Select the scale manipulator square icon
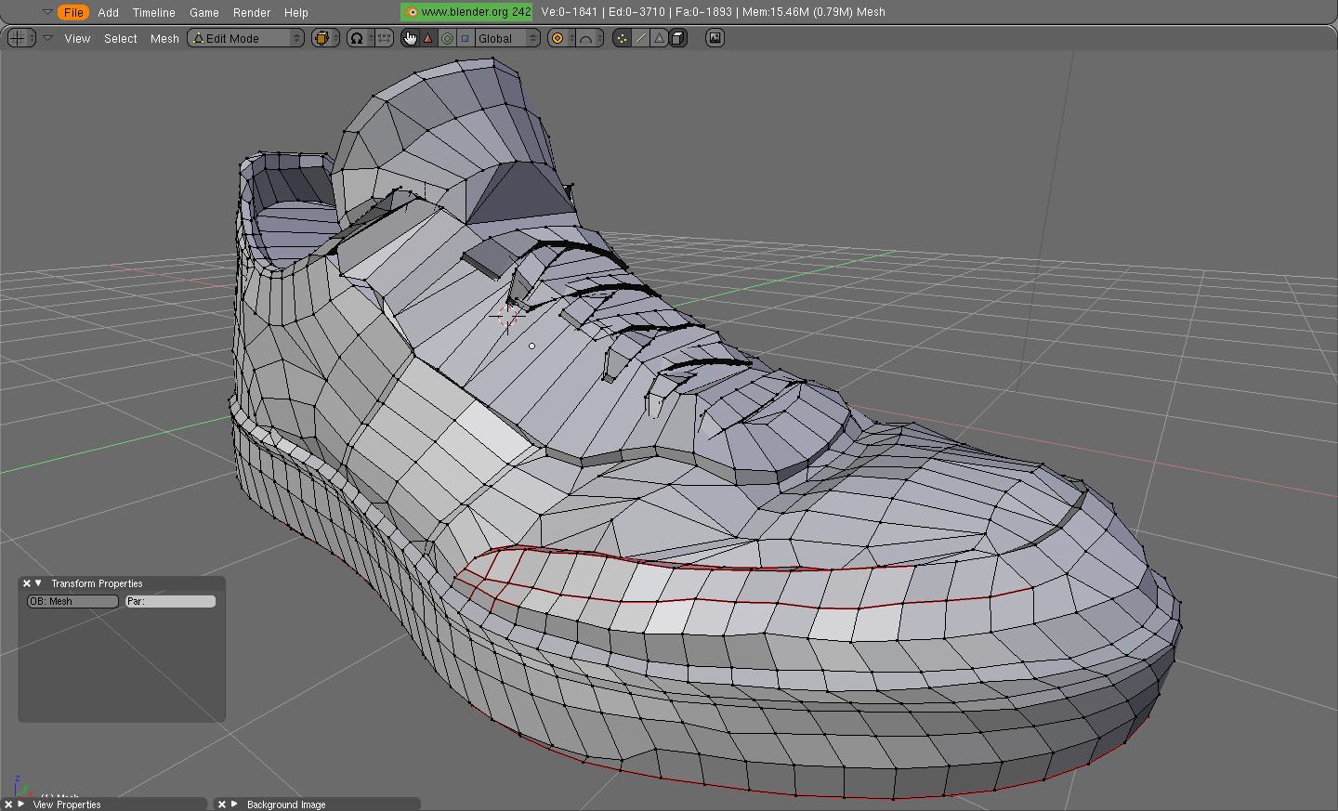Viewport: 1338px width, 811px height. [466, 38]
